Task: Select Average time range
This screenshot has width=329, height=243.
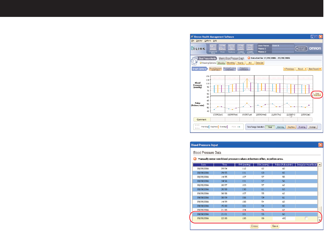Action: click(312, 127)
